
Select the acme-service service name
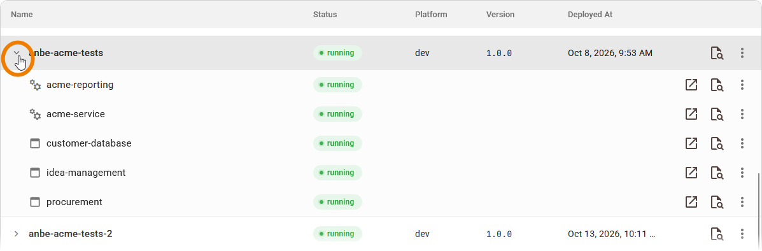click(76, 114)
